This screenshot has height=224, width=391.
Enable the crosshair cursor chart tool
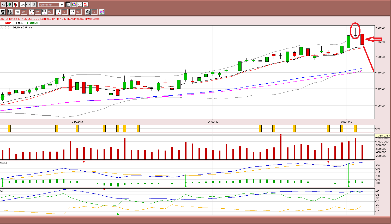[x=68, y=4]
